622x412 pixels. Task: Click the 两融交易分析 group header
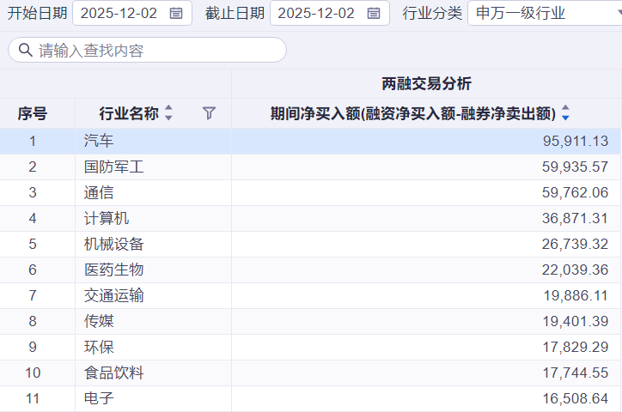(426, 83)
